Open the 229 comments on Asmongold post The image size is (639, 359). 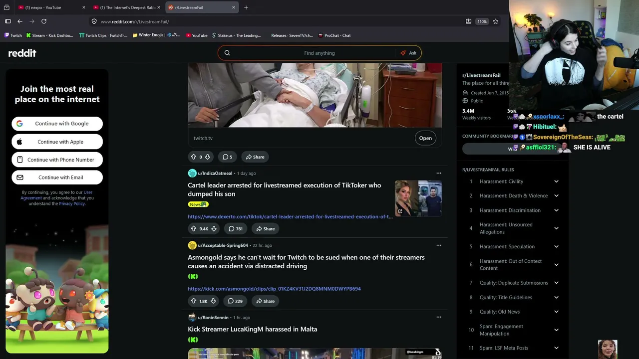[235, 301]
